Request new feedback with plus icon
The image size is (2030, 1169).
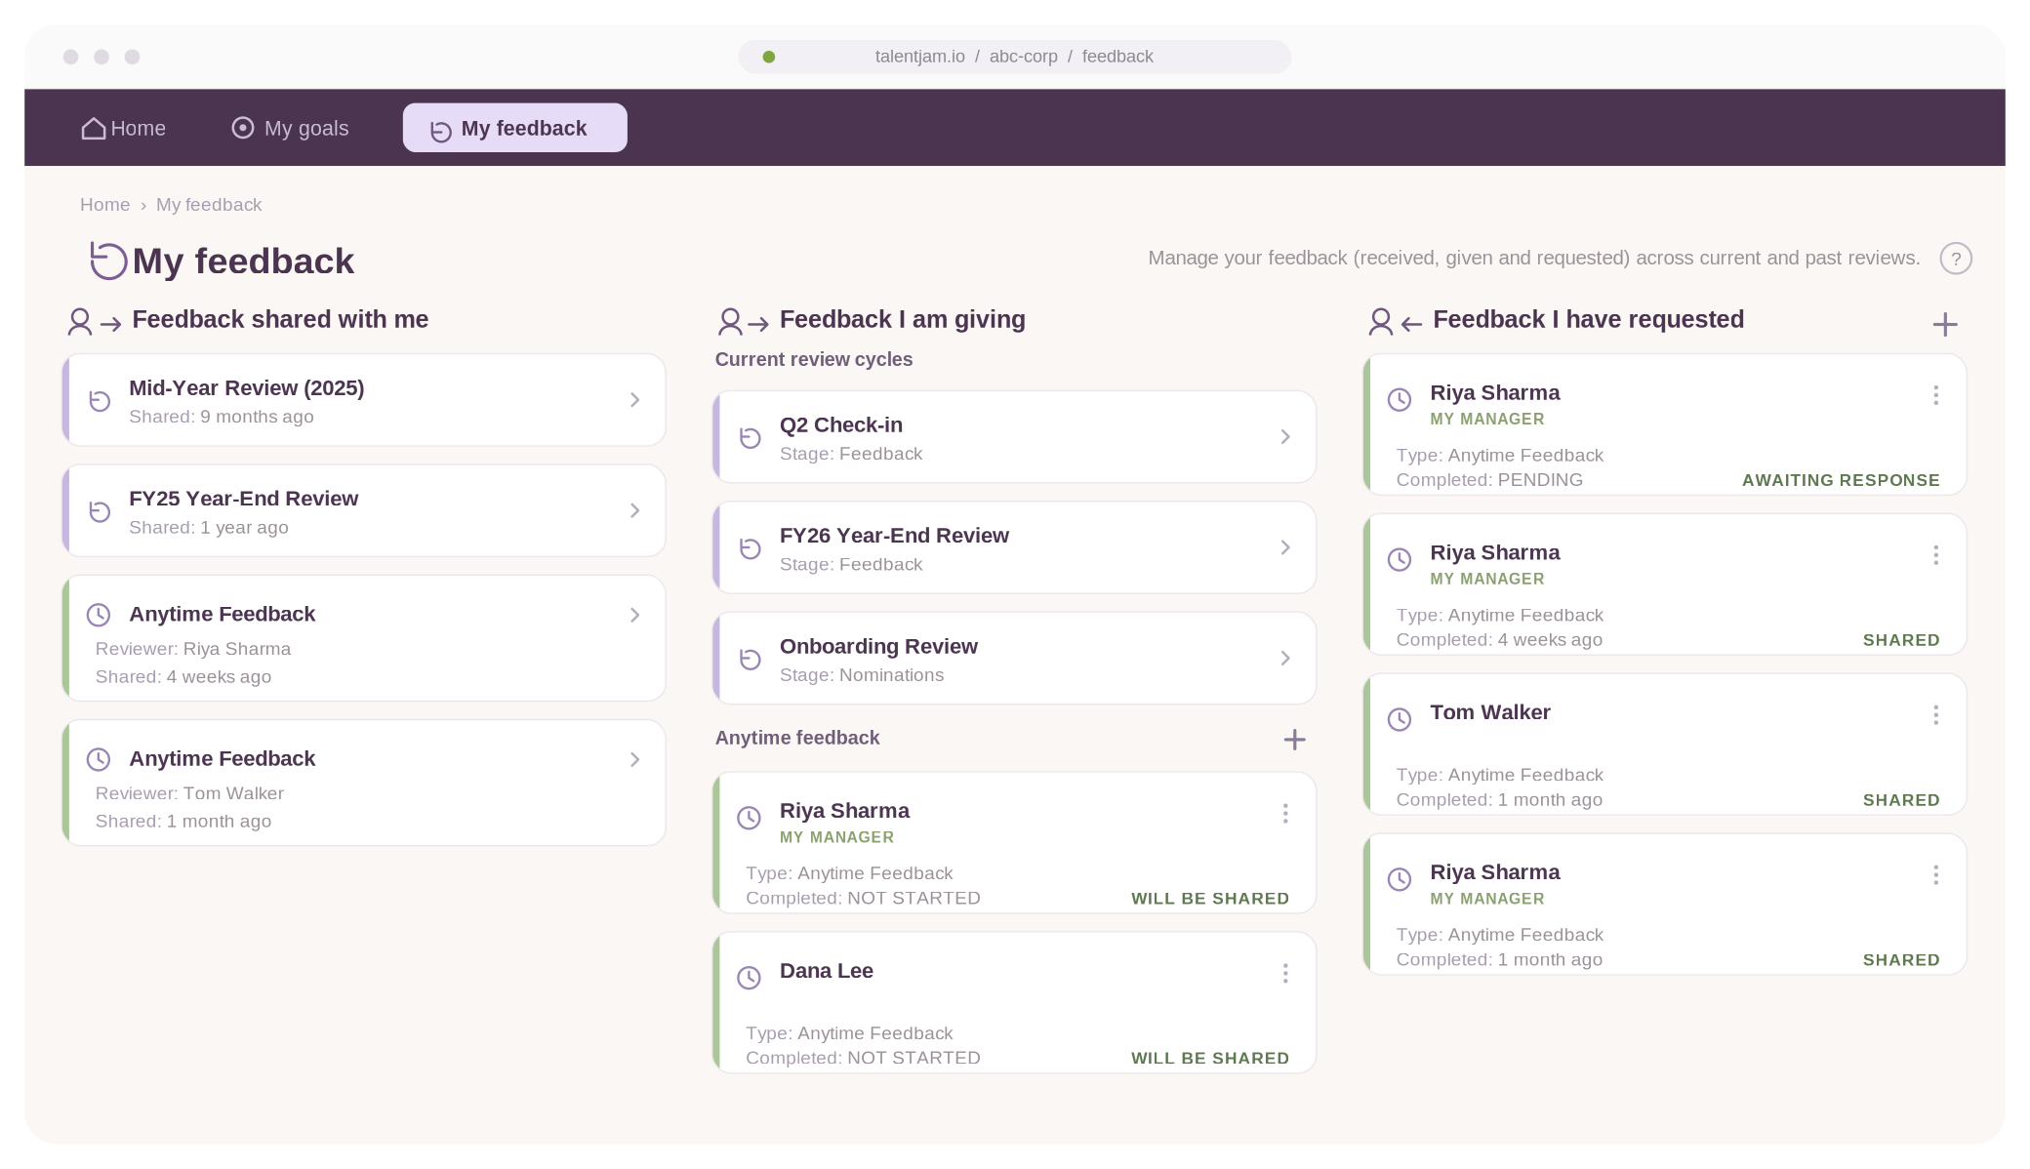click(x=1945, y=325)
